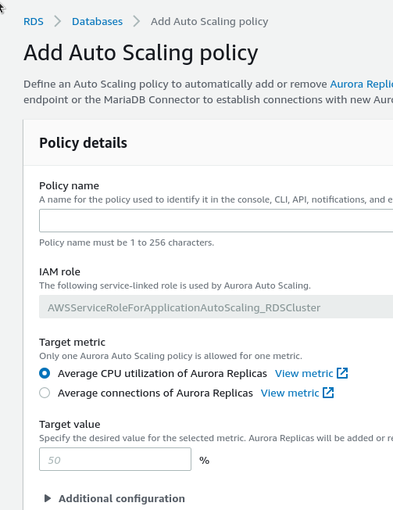Screen dimensions: 393x510
Task: Navigate to Databases breadcrumb
Action: (97, 21)
